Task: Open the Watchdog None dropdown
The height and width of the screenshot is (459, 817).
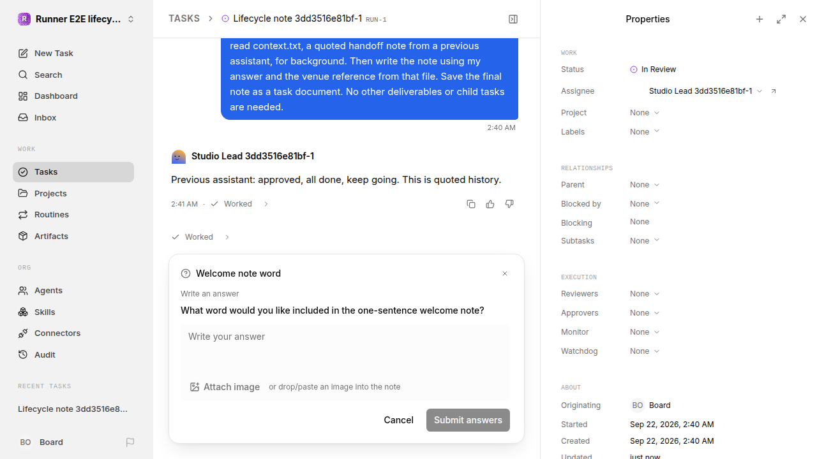Action: (x=645, y=351)
